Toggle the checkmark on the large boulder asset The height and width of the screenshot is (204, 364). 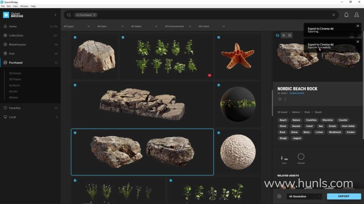click(75, 37)
